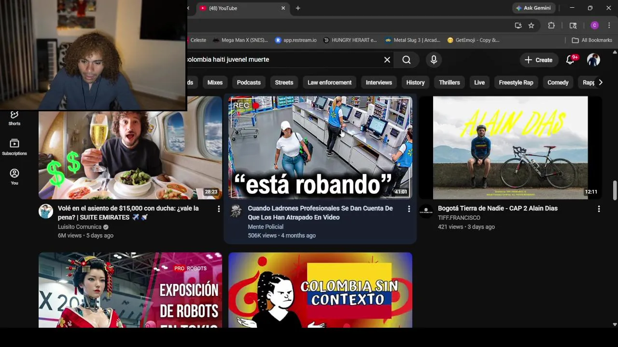Image resolution: width=618 pixels, height=347 pixels.
Task: Open Metal Slug 3 Arcade bookmark
Action: tap(413, 40)
